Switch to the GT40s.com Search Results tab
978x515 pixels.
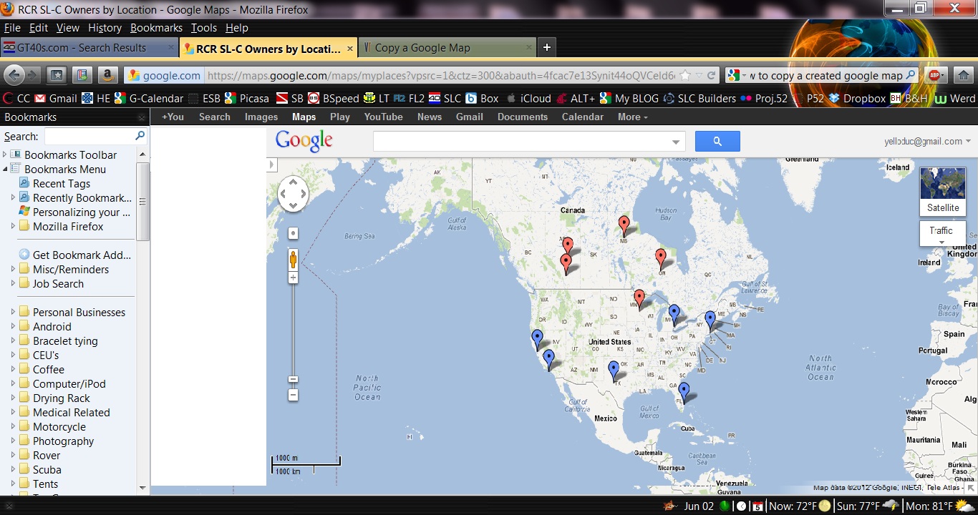(89, 48)
